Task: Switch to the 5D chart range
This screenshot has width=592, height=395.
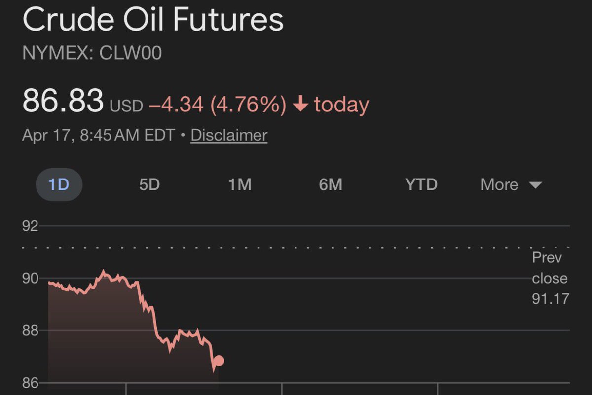Action: 149,184
